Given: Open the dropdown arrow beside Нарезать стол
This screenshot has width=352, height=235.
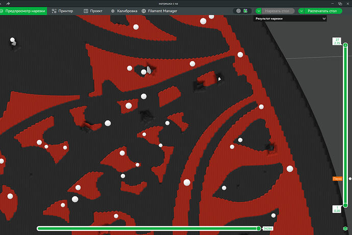Looking at the screenshot, I should (x=258, y=11).
